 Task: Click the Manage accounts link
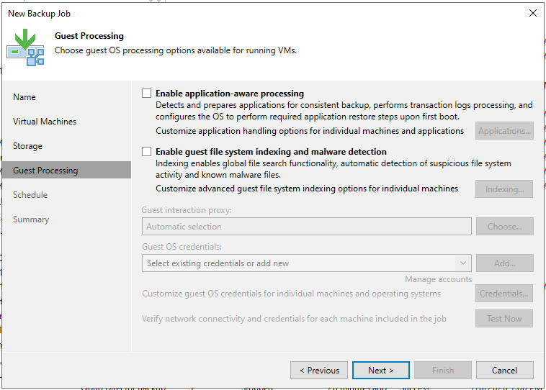pyautogui.click(x=439, y=279)
